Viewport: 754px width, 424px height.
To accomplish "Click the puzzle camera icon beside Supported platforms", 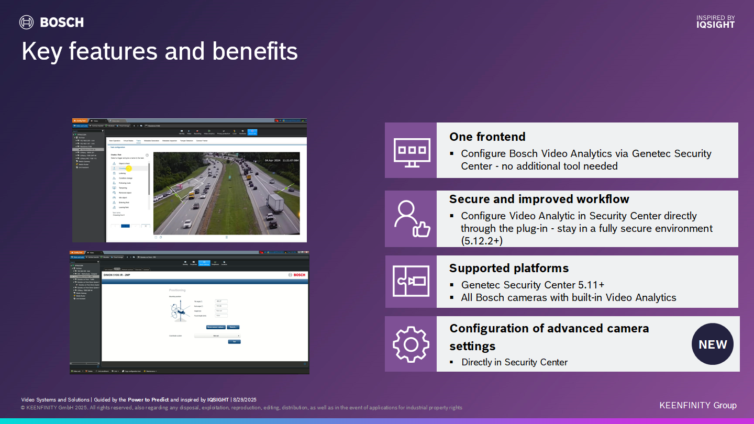I will pos(412,281).
